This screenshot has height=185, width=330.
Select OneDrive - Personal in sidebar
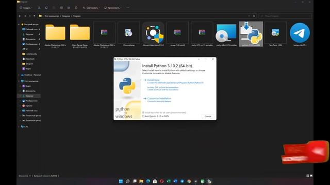click(31, 75)
